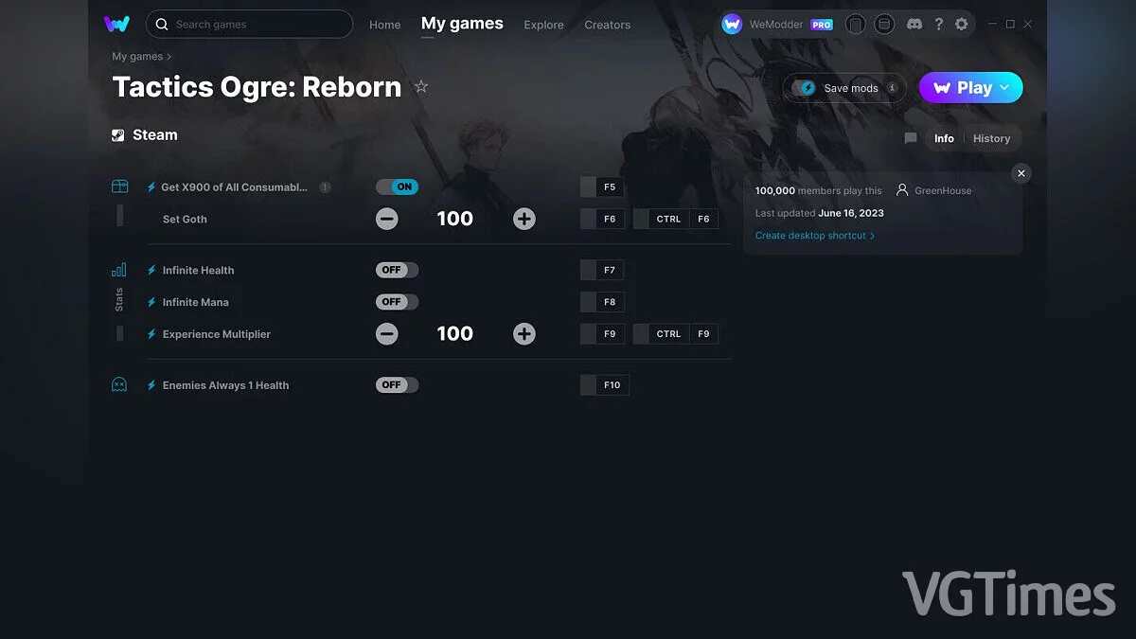The image size is (1136, 639).
Task: Click the F10 hotkey box
Action: point(605,385)
